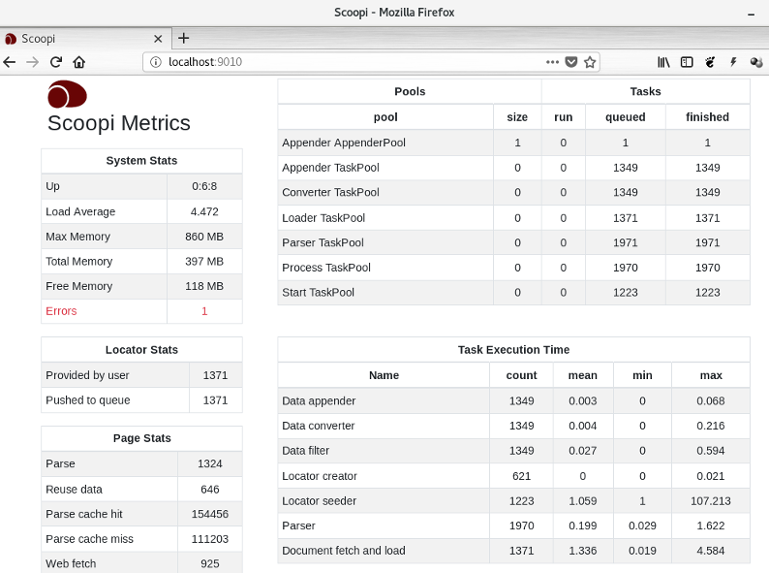Select the Provided by user row label
The image size is (769, 573).
[87, 375]
